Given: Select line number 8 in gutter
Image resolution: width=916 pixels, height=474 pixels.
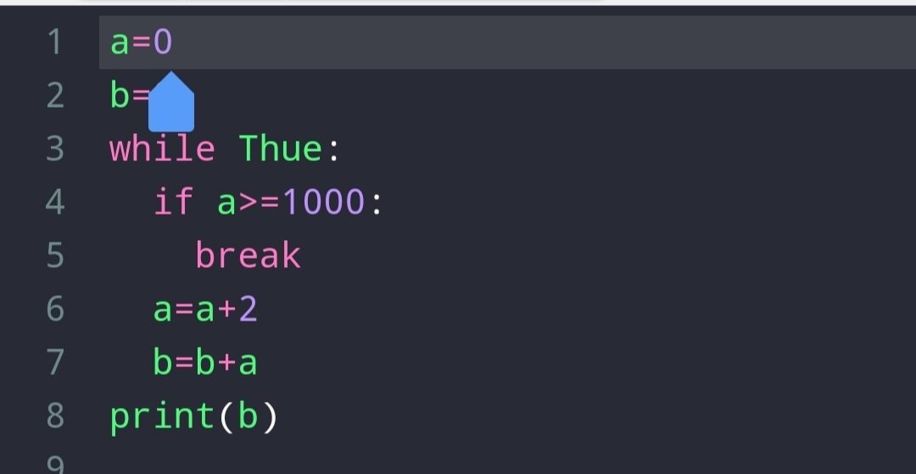Looking at the screenshot, I should 55,415.
